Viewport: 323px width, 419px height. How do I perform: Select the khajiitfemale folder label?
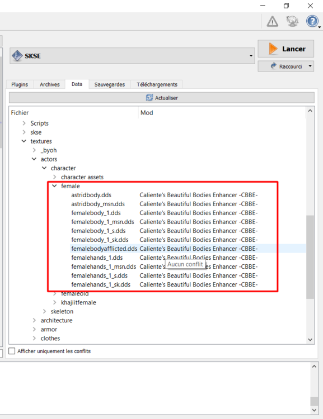tap(78, 302)
